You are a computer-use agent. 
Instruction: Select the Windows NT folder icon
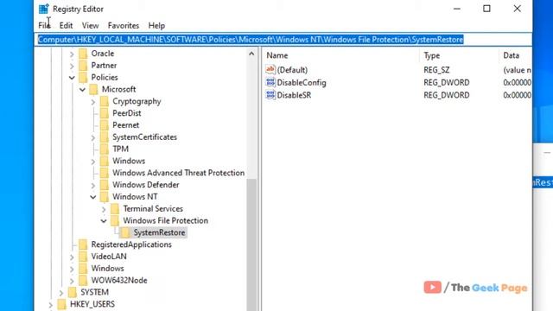coord(104,197)
